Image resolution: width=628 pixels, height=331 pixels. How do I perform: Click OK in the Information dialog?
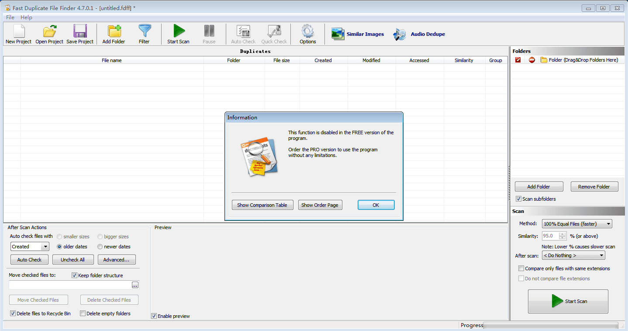pyautogui.click(x=376, y=205)
